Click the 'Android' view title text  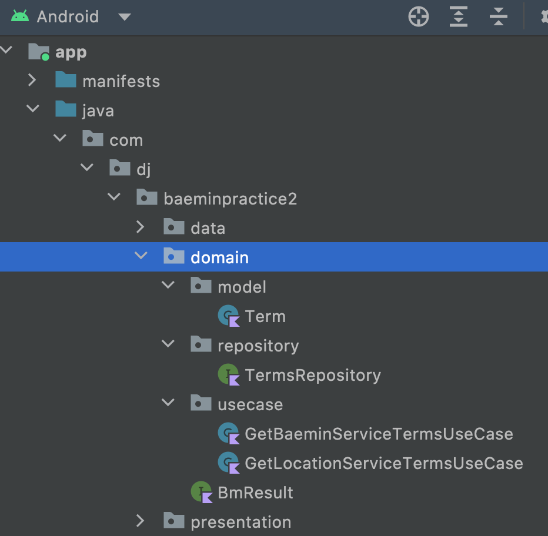[x=68, y=16]
